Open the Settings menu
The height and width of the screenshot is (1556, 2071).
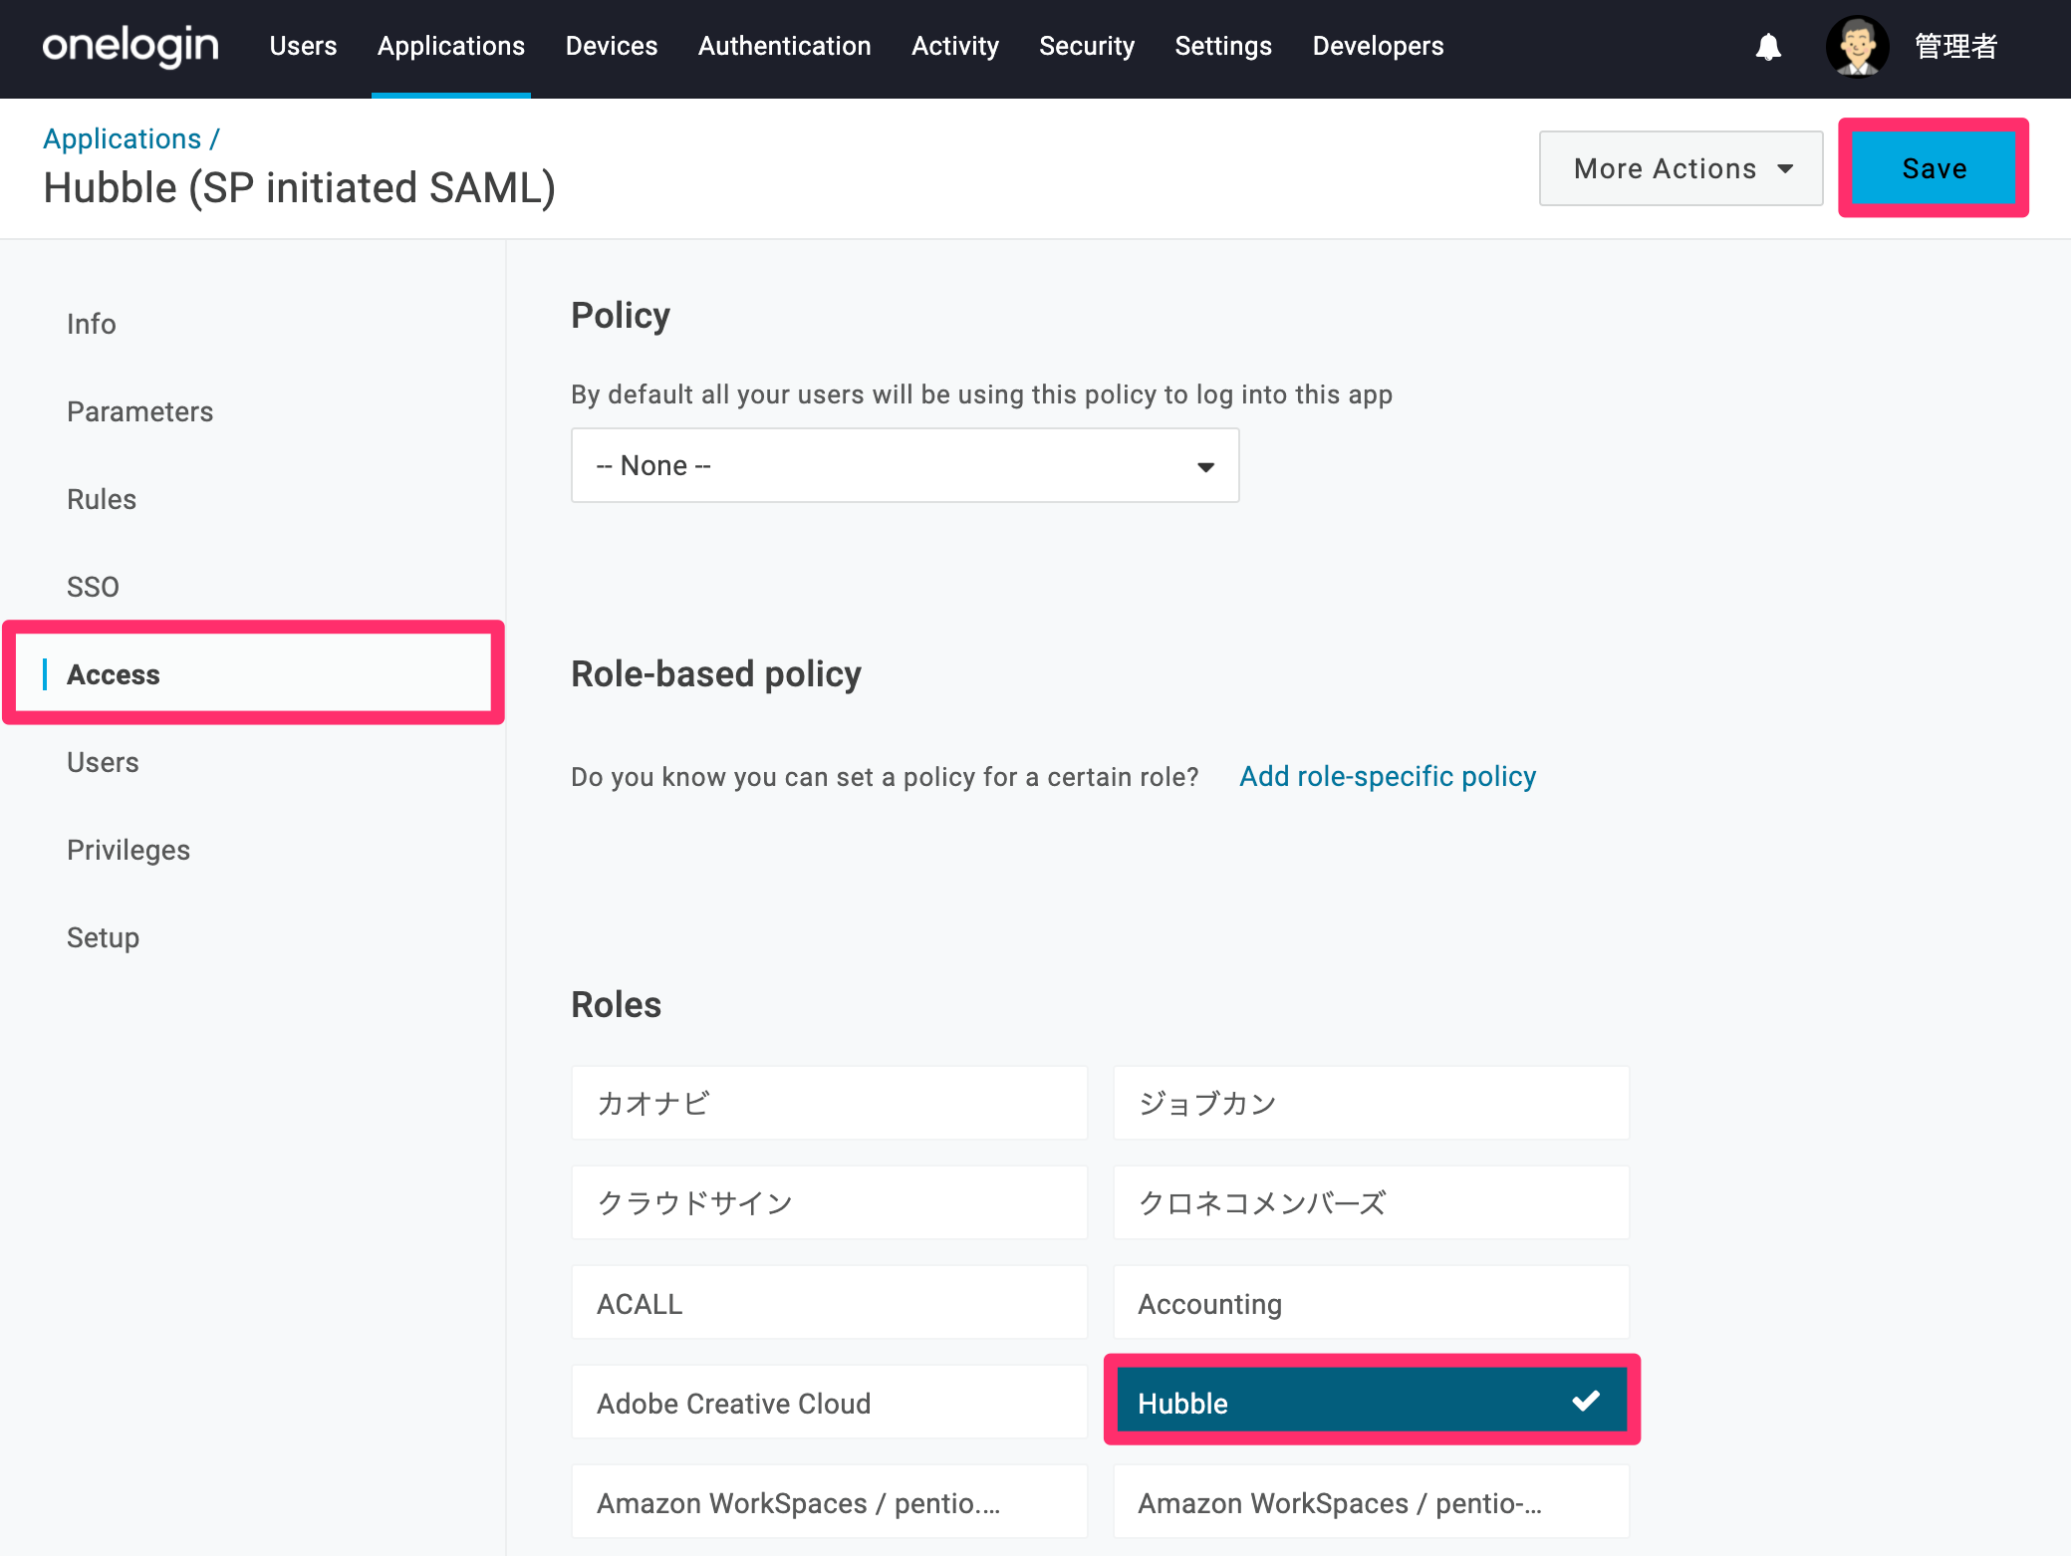click(x=1223, y=46)
